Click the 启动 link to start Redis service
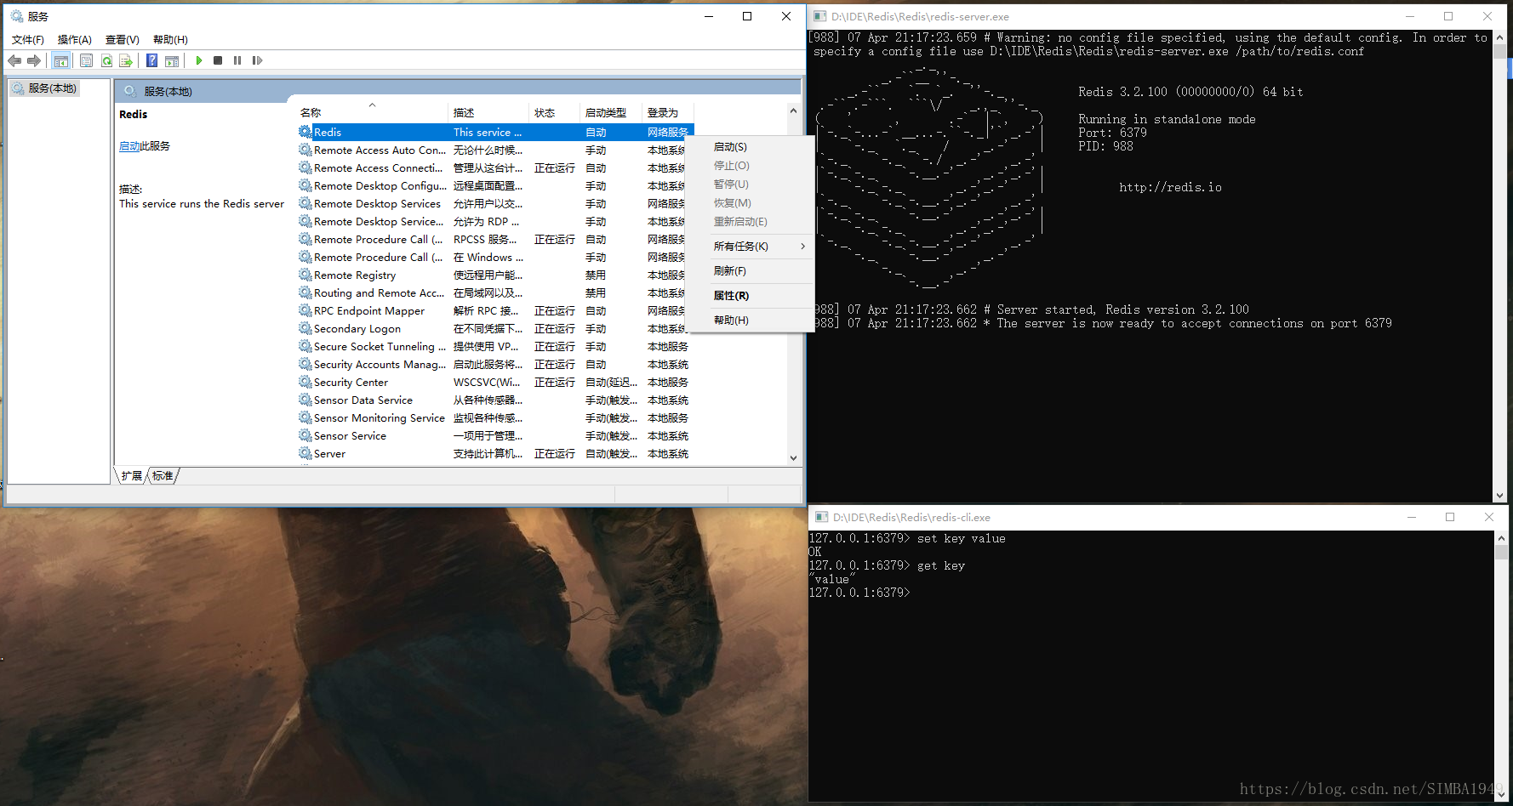Image resolution: width=1513 pixels, height=806 pixels. coord(129,146)
